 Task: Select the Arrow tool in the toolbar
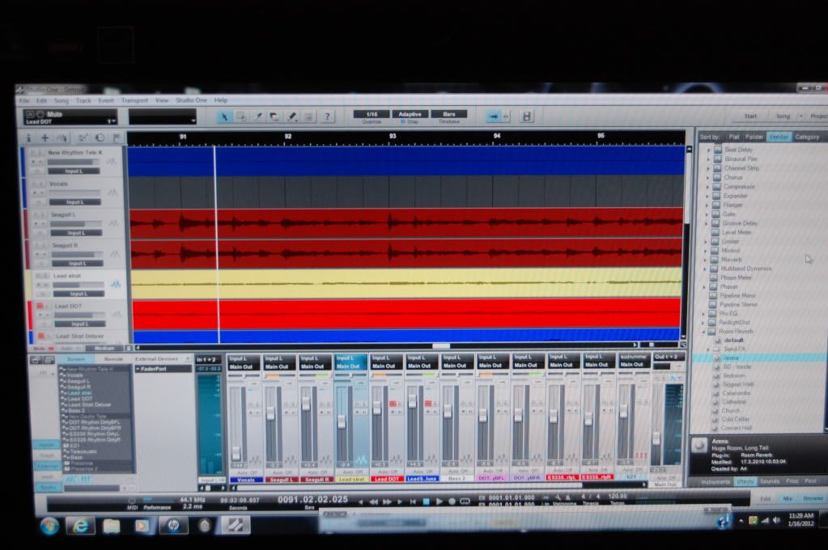(226, 116)
